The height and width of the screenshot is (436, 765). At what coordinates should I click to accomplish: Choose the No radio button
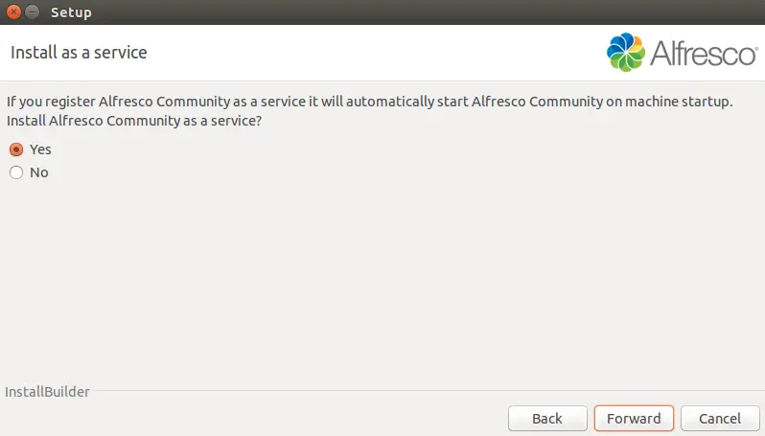[16, 172]
